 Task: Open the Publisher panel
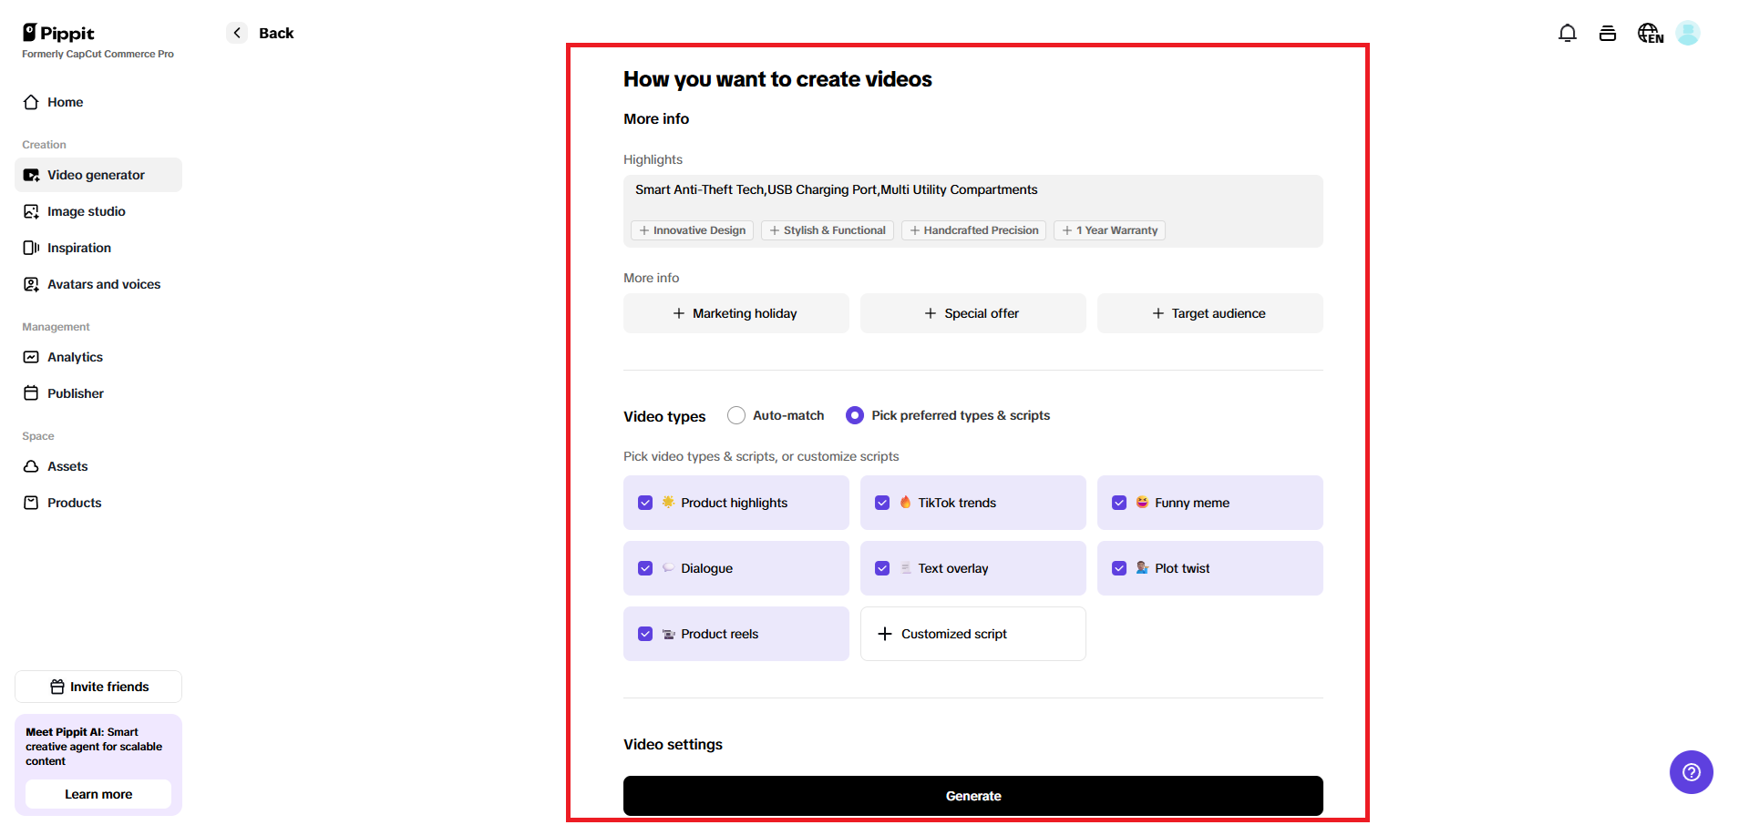[x=76, y=393]
